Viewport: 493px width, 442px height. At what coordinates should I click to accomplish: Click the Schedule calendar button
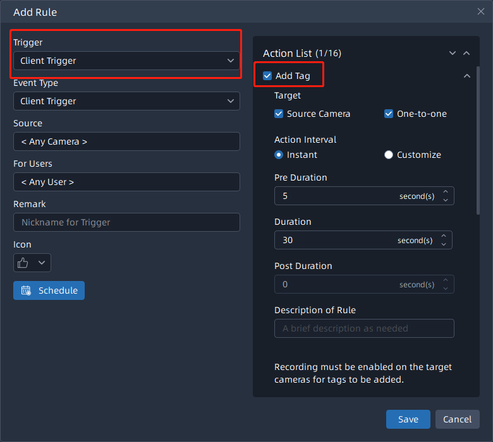(49, 290)
